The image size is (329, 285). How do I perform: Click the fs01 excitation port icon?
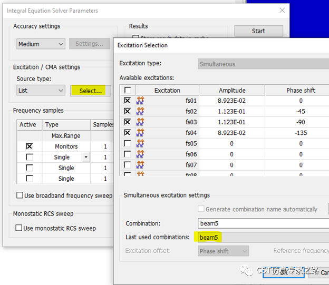click(x=140, y=101)
